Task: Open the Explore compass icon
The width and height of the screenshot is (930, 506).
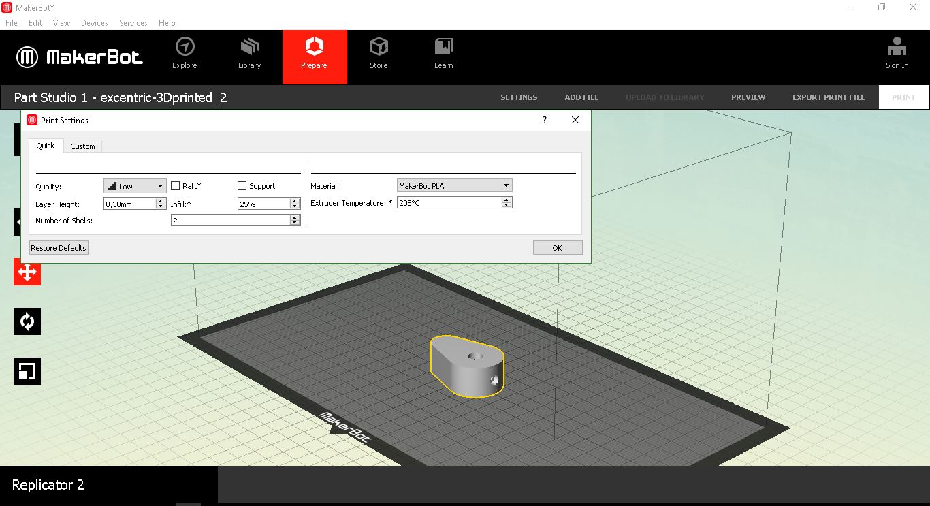Action: (x=185, y=48)
